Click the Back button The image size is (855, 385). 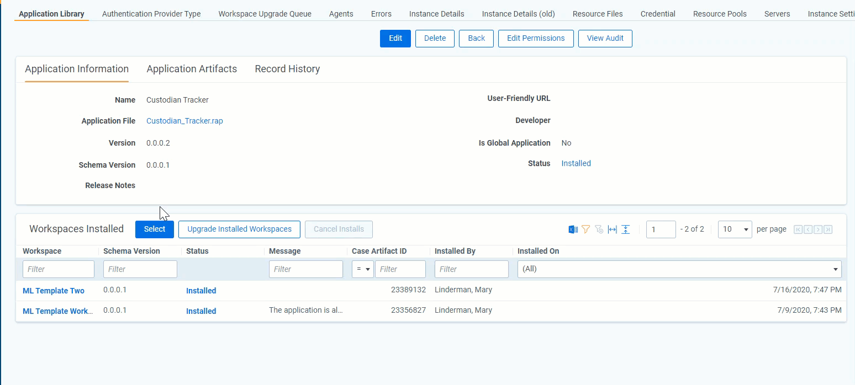[x=476, y=39]
